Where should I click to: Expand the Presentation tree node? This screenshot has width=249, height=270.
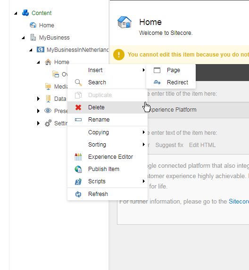pyautogui.click(x=38, y=111)
